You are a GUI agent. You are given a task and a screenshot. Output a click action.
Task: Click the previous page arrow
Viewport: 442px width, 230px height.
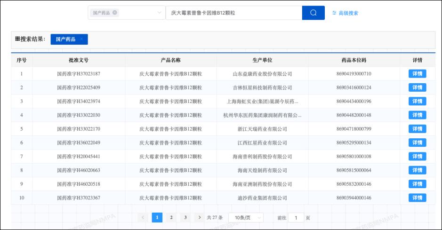143,217
